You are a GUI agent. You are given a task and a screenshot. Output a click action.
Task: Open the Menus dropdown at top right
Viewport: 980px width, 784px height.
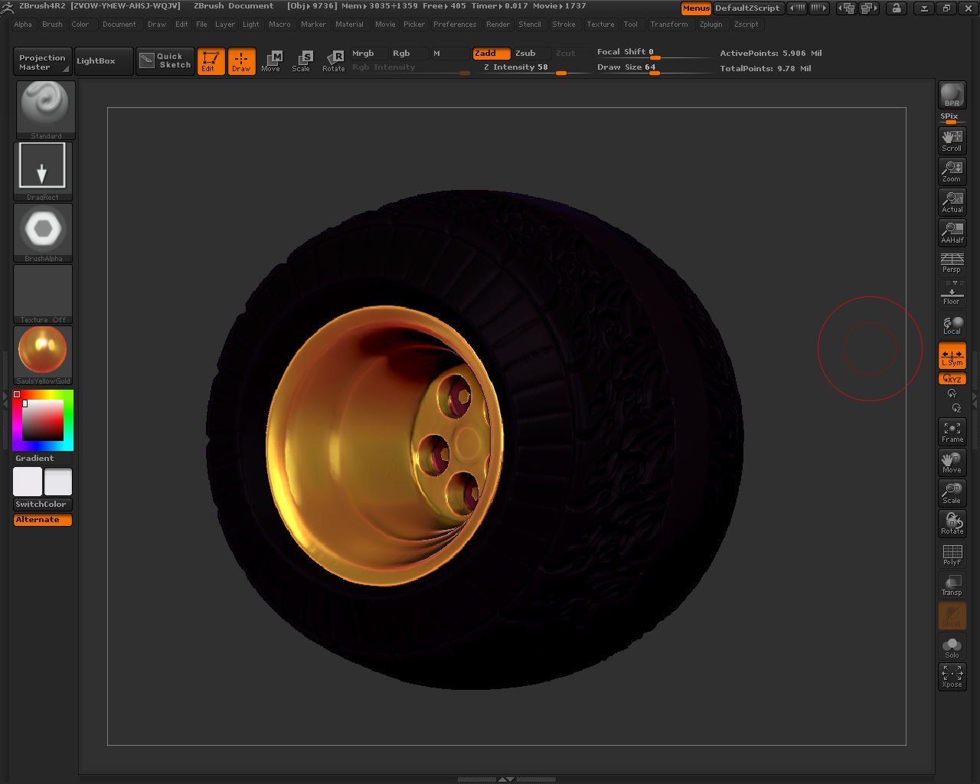click(x=695, y=8)
